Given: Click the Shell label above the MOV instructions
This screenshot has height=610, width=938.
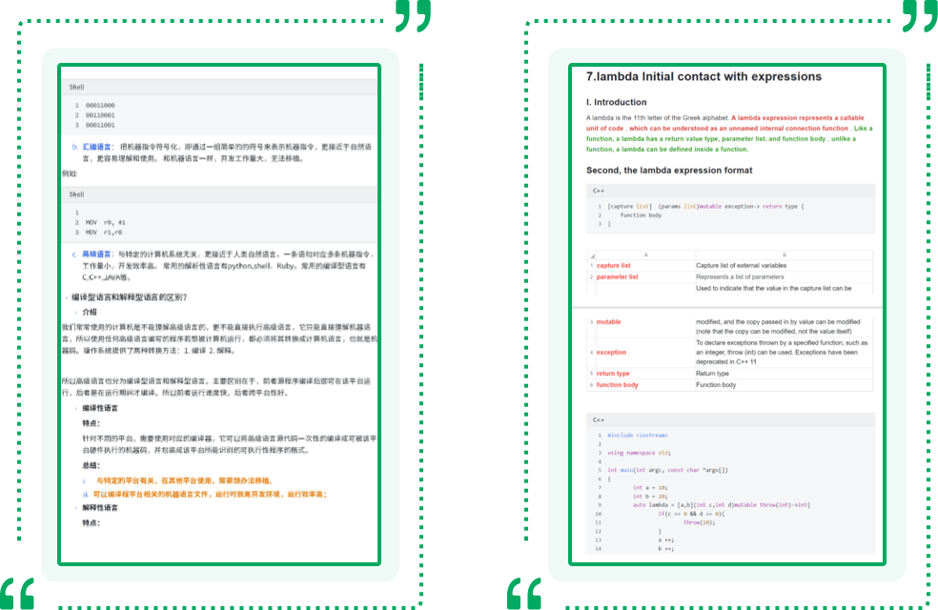Looking at the screenshot, I should point(76,194).
